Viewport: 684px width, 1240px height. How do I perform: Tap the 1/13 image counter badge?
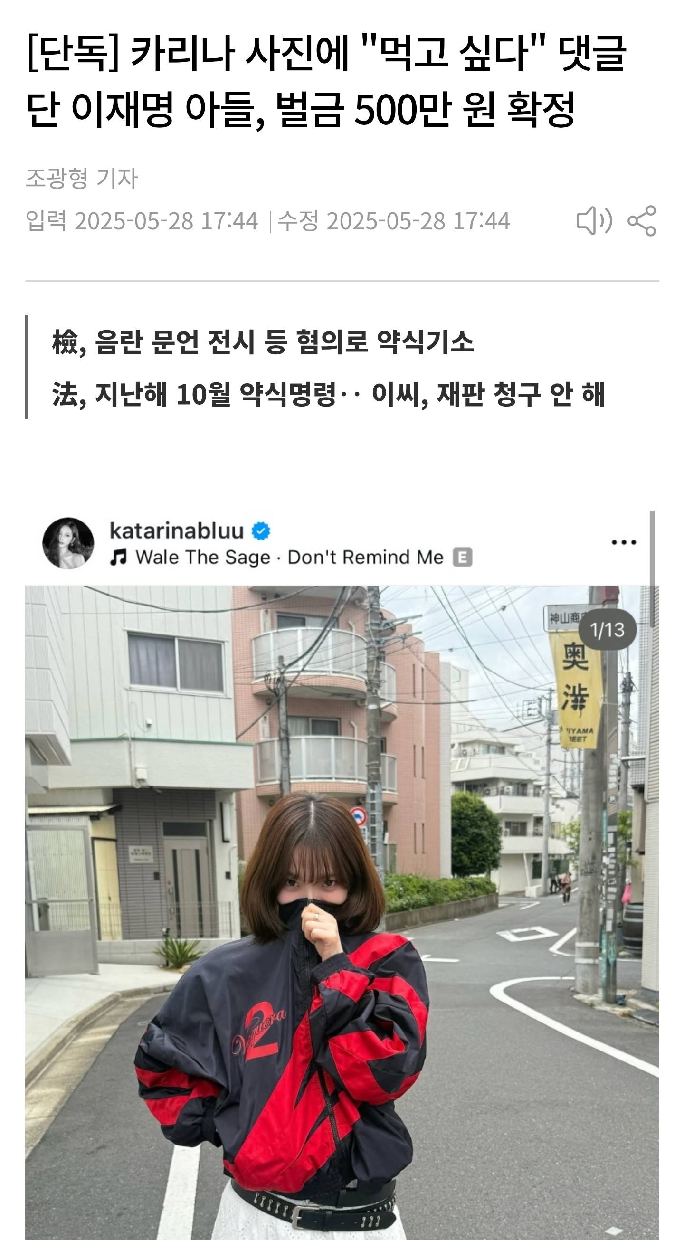click(607, 630)
